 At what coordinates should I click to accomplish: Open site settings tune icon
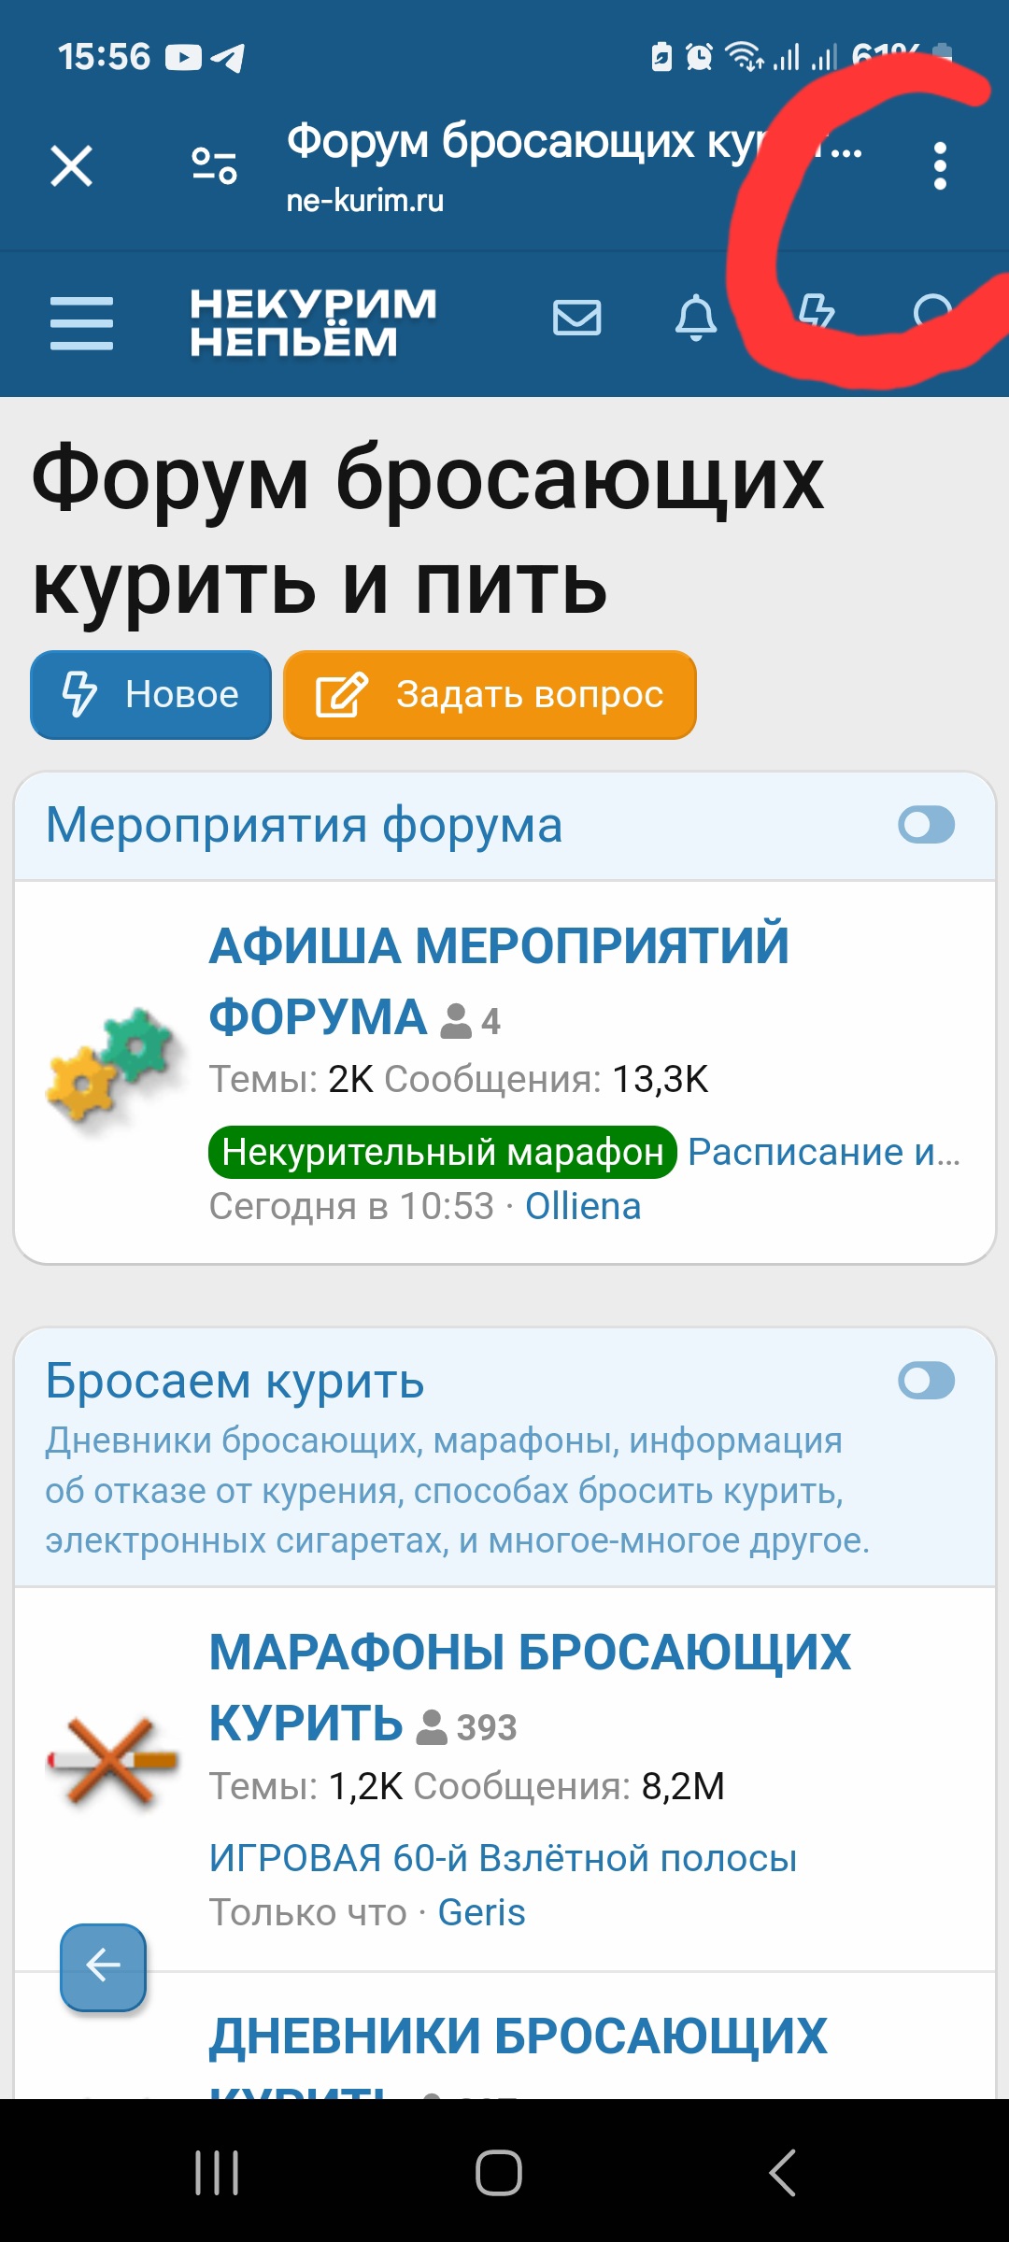[214, 166]
